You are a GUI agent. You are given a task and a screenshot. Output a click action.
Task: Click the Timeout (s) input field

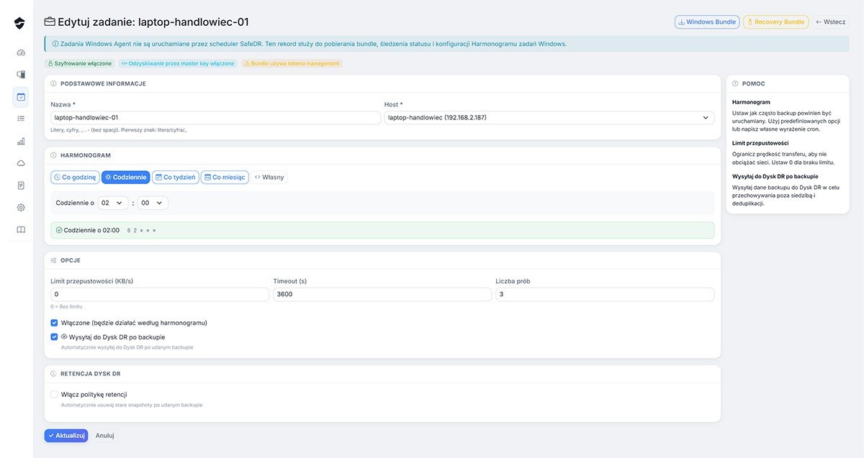pos(382,295)
